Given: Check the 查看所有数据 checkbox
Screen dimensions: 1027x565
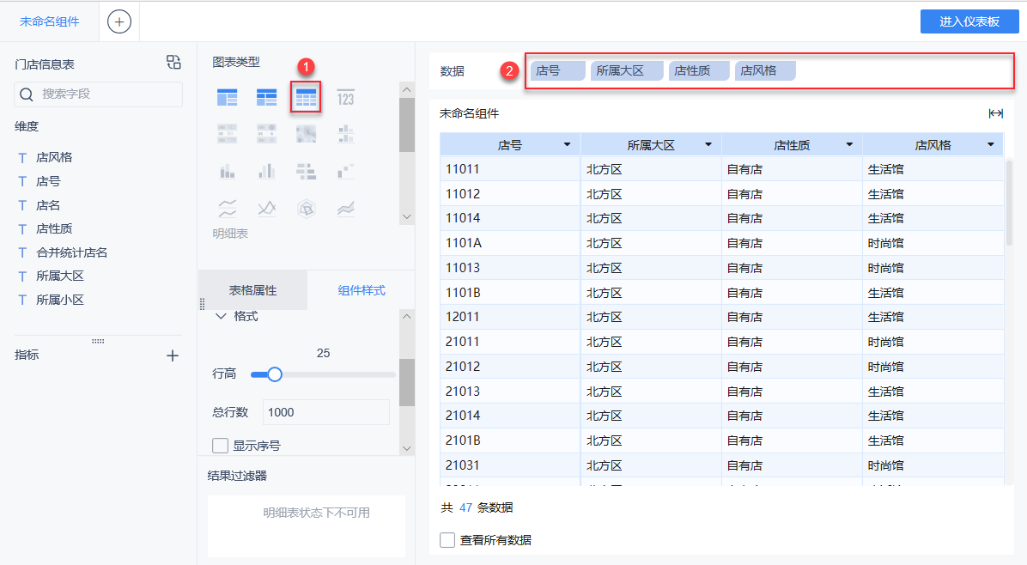Looking at the screenshot, I should 447,540.
